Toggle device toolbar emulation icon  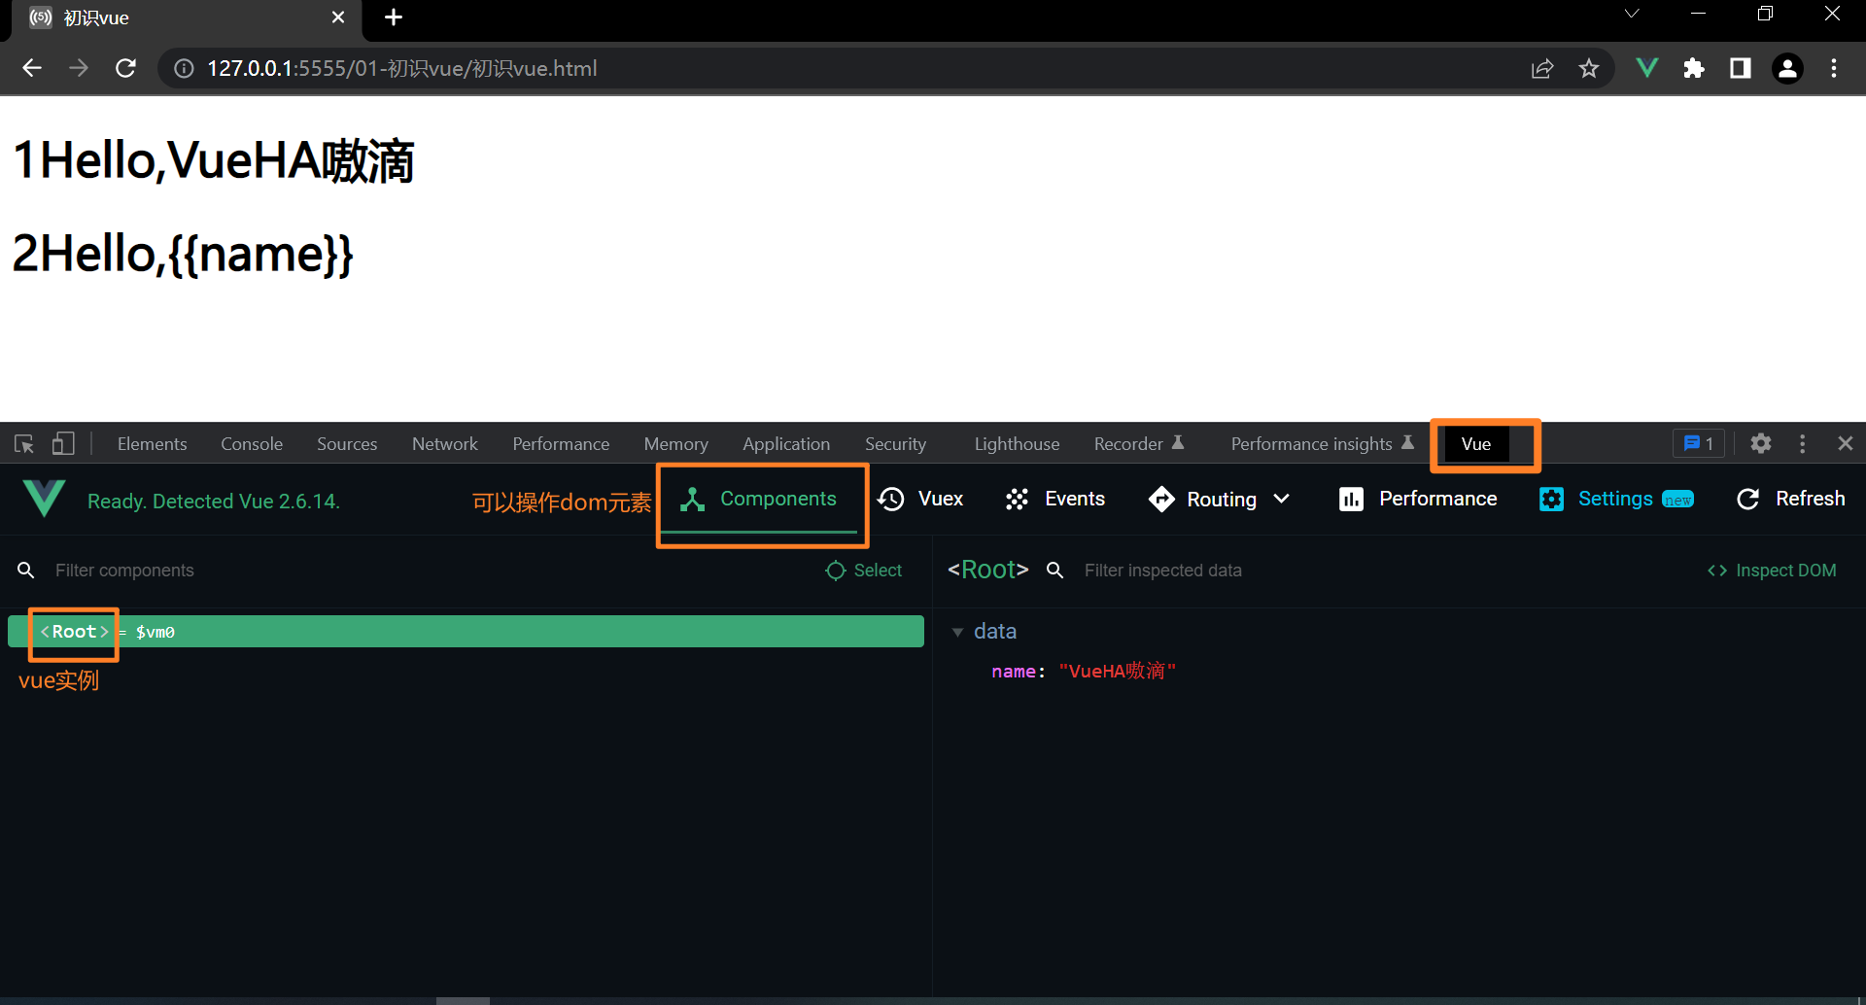click(x=63, y=444)
